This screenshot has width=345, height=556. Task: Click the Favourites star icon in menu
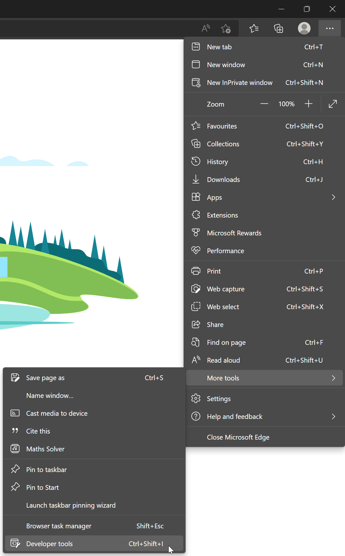point(196,126)
